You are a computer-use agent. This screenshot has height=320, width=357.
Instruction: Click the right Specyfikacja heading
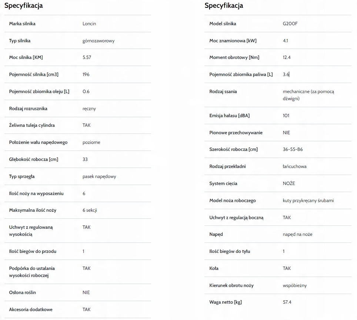224,6
